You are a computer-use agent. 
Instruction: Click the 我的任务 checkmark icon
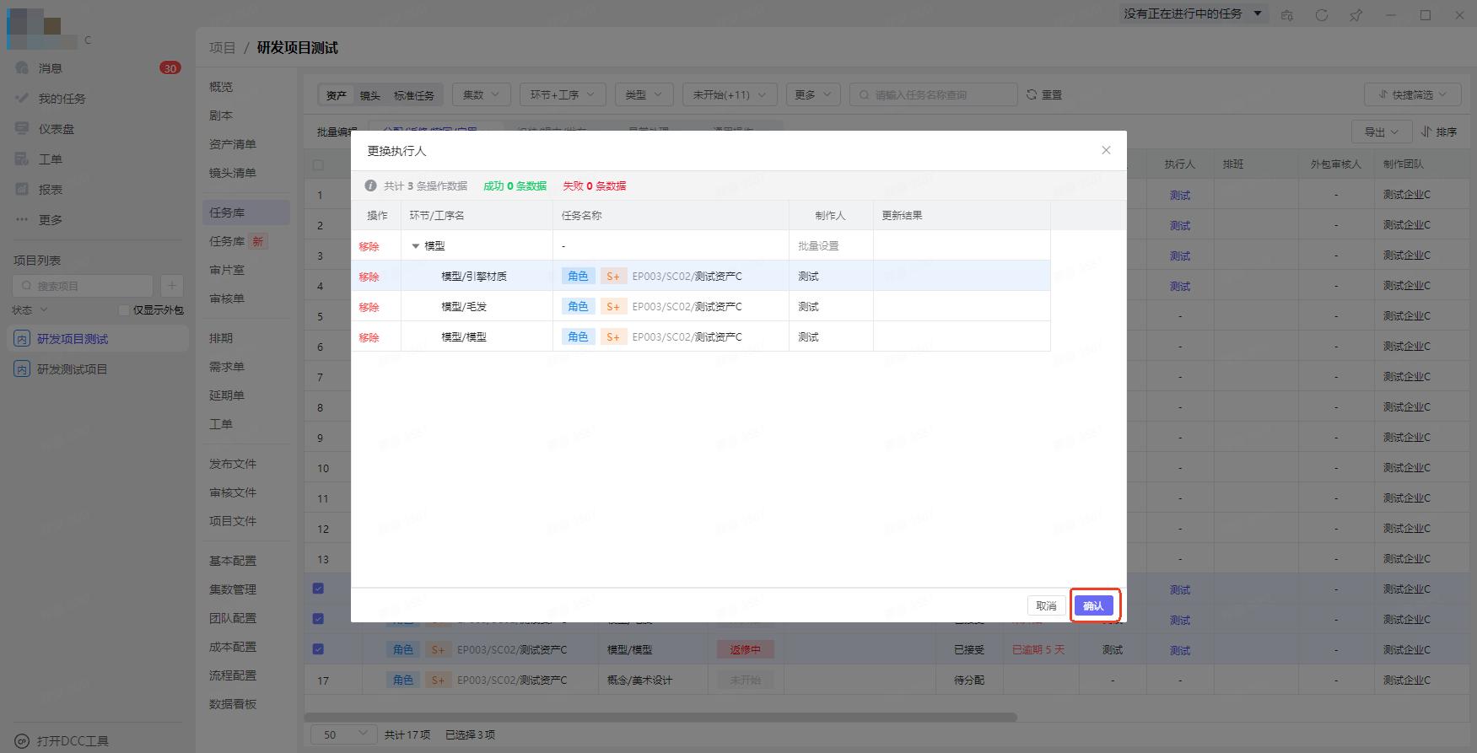point(23,99)
